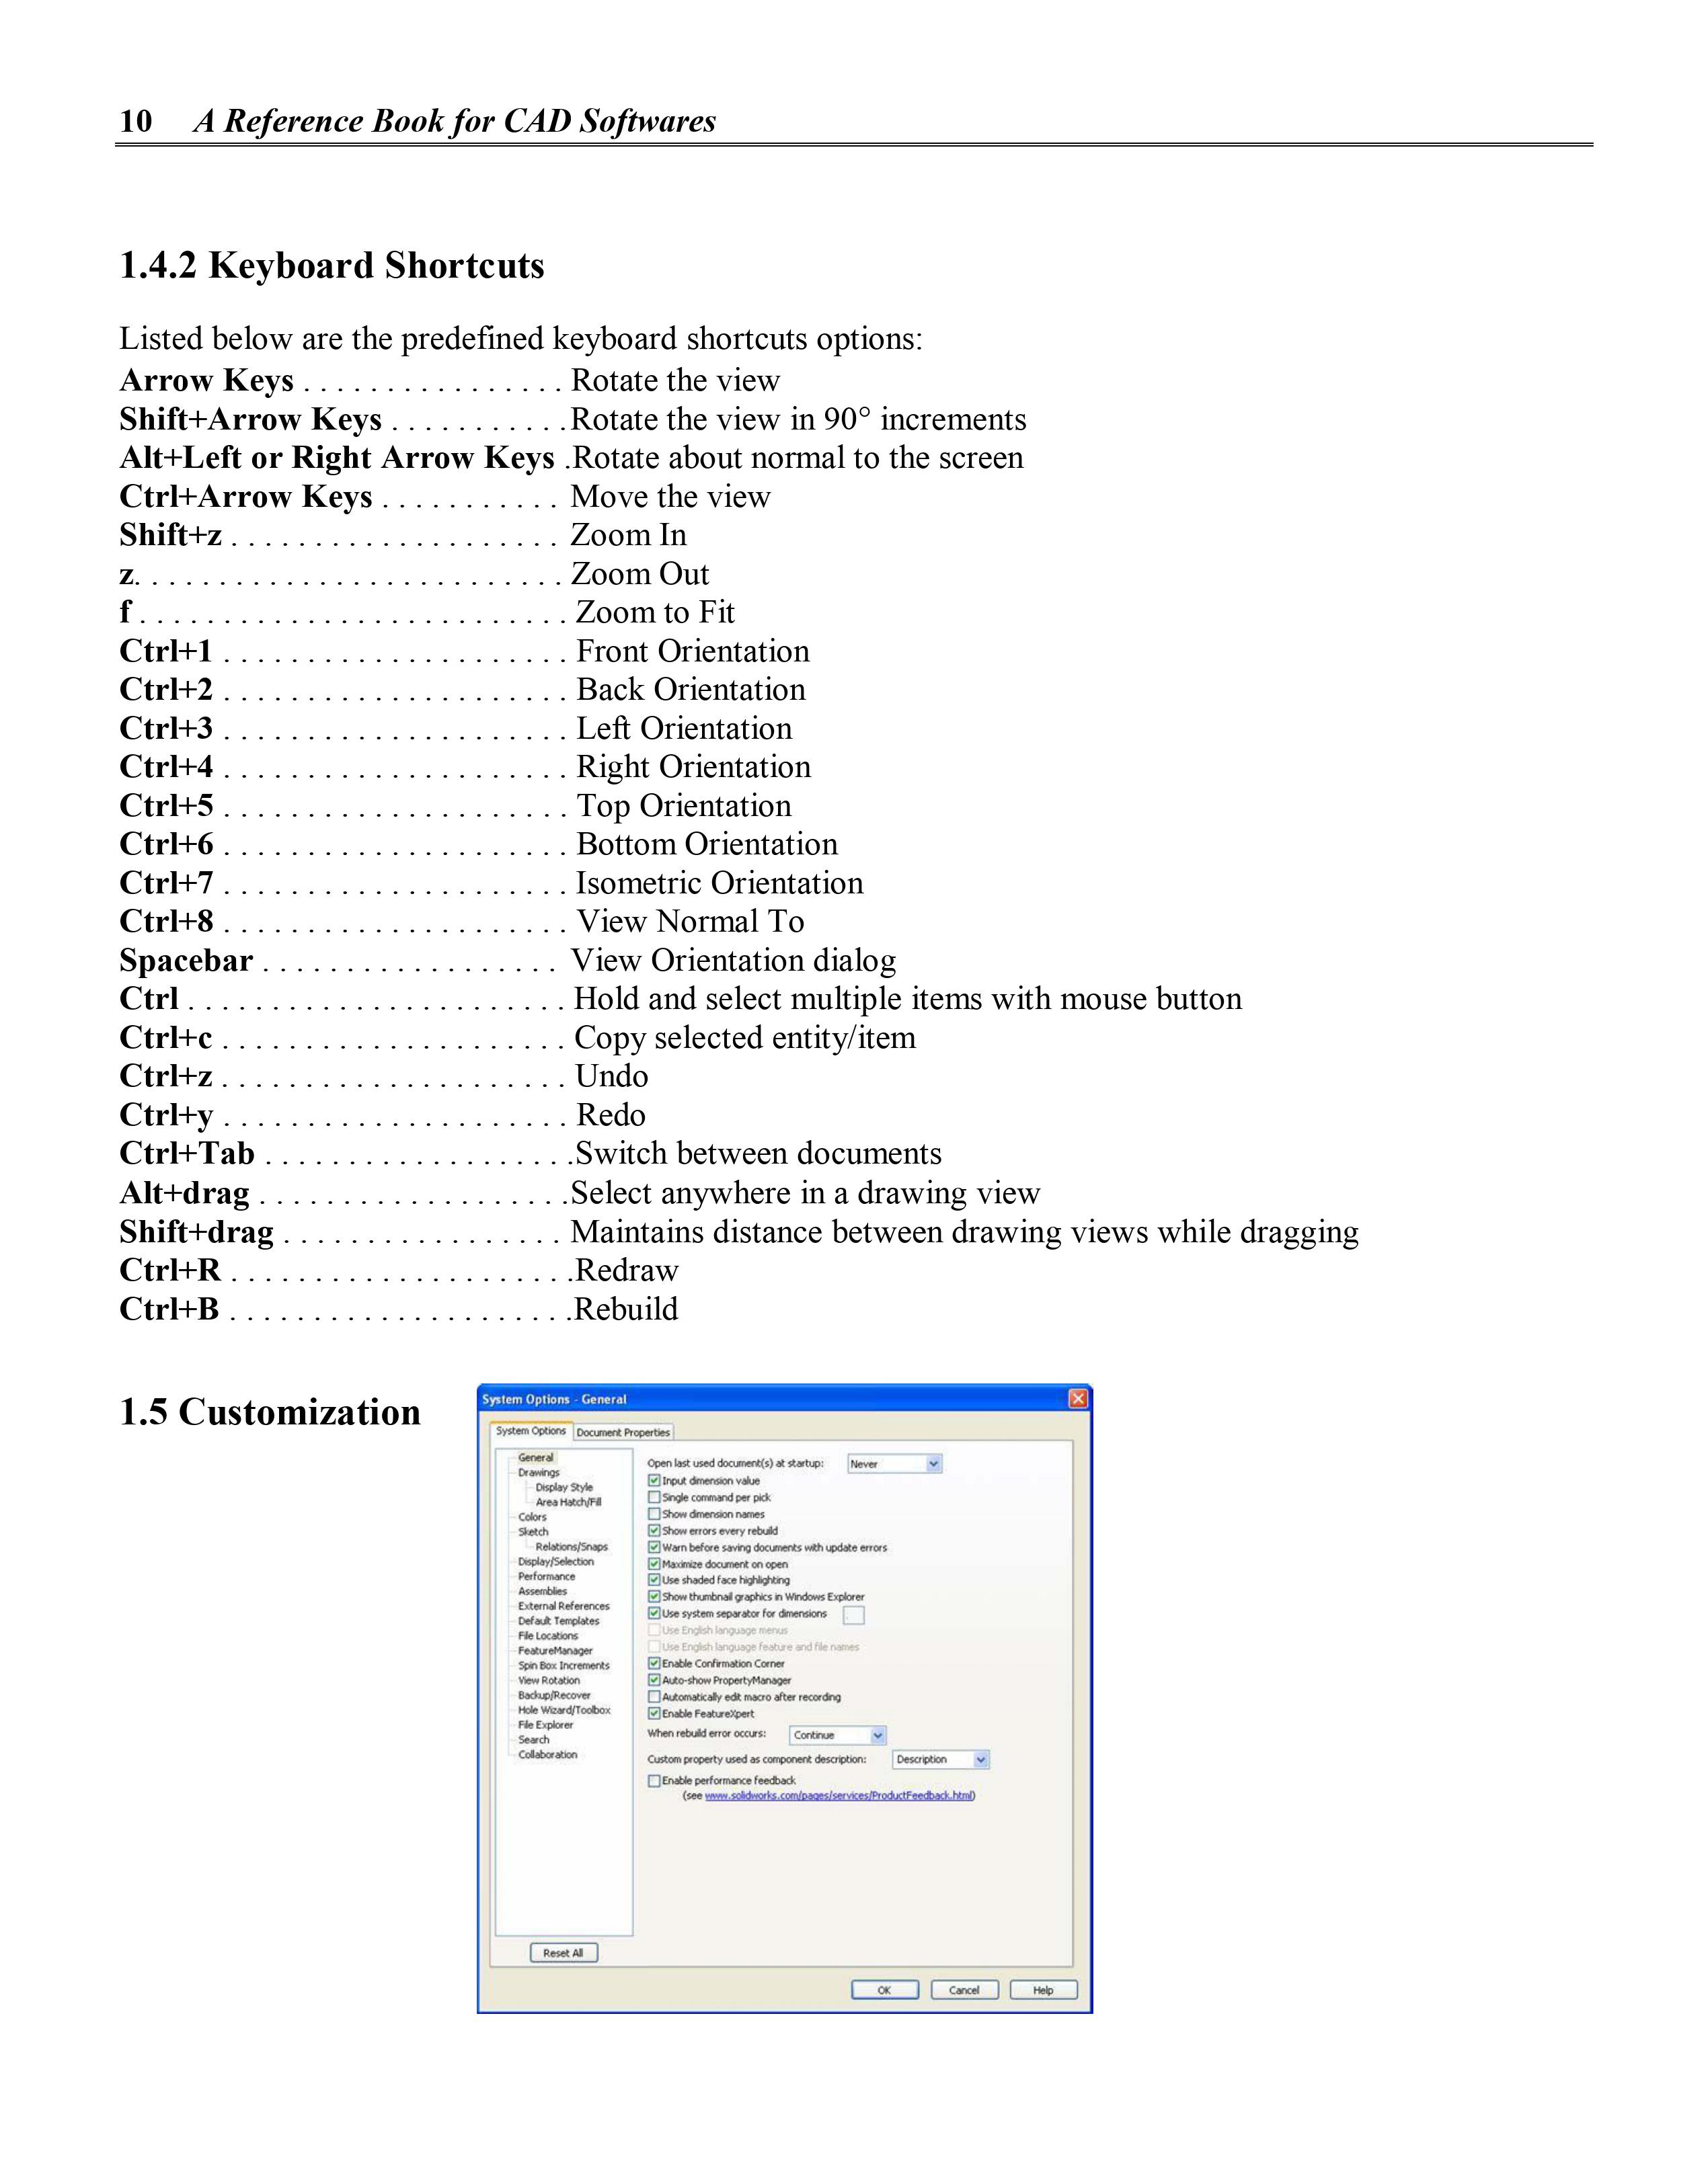This screenshot has height=2184, width=1708.
Task: Toggle Show dimension names checkbox
Action: point(654,1514)
